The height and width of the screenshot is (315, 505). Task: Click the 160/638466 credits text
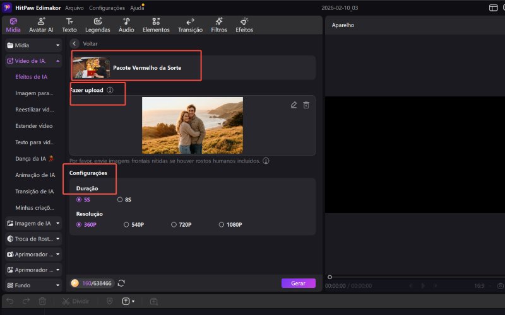point(97,283)
